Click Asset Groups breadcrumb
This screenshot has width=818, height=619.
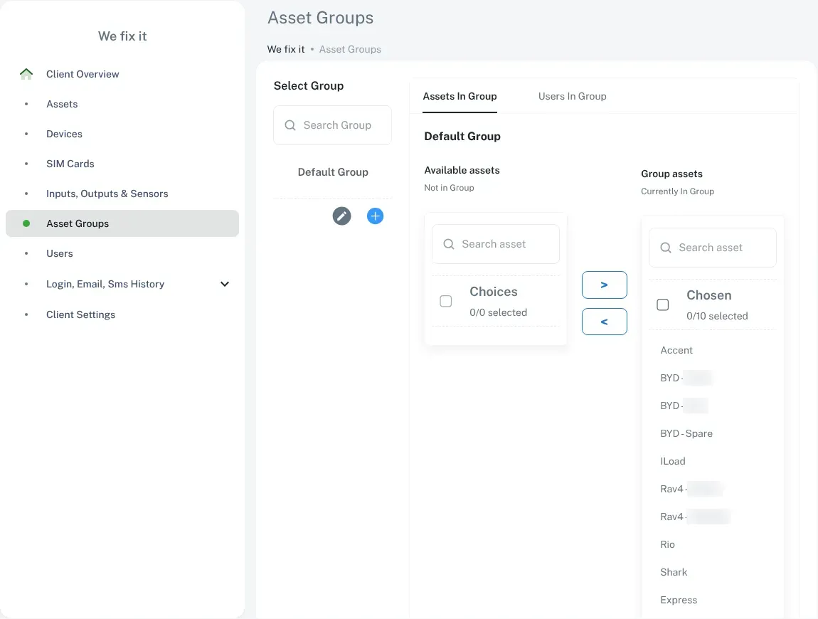point(350,49)
